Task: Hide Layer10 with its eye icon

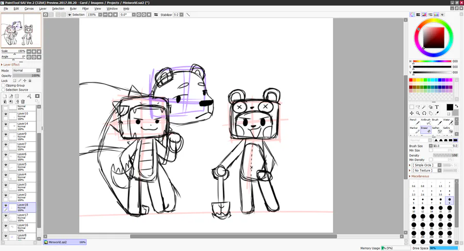Action: pos(6,114)
